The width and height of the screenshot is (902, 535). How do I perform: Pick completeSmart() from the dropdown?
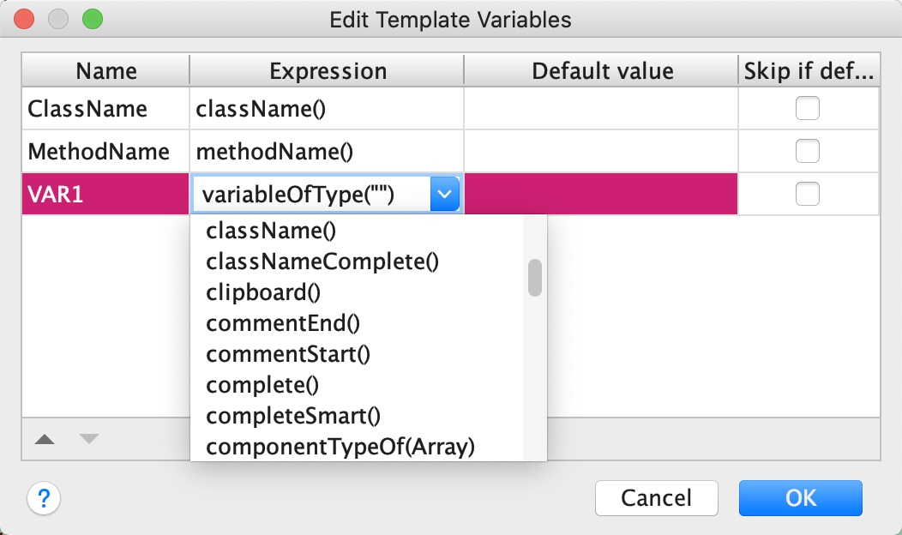pyautogui.click(x=293, y=416)
